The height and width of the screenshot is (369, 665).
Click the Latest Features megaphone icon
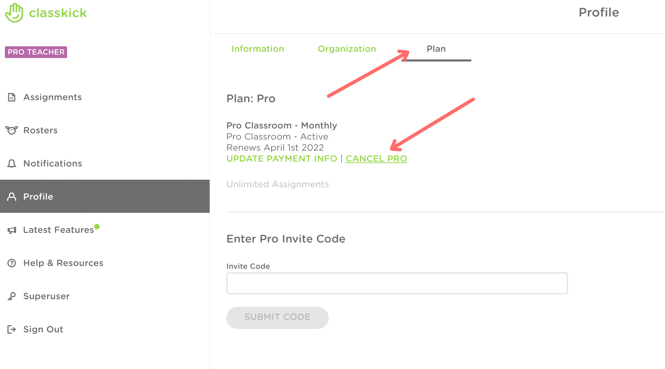pos(12,230)
